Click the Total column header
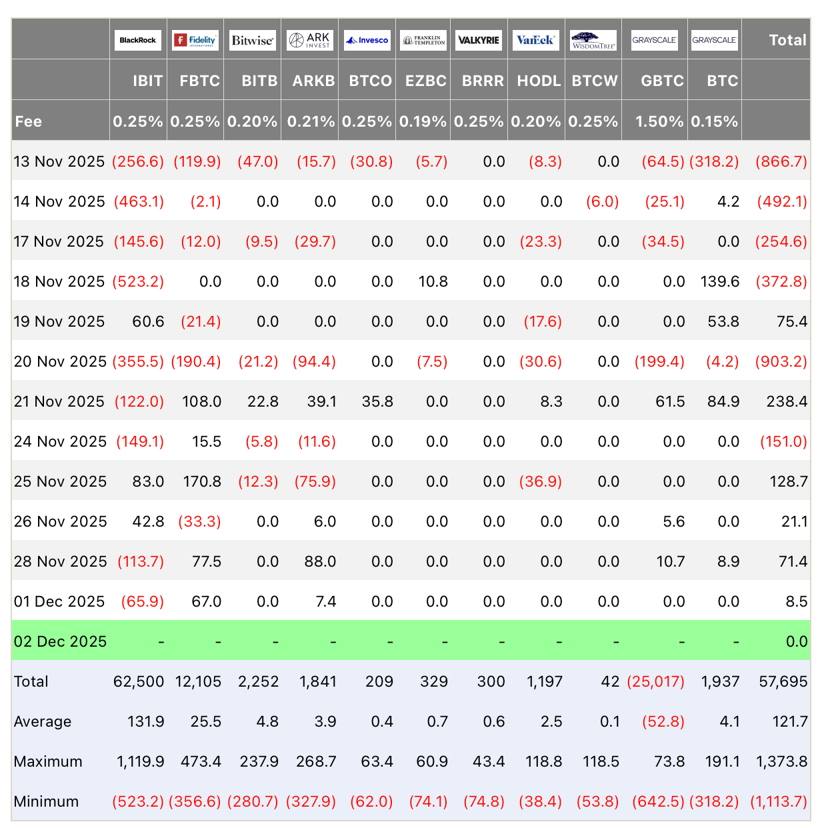The image size is (824, 828). click(787, 40)
